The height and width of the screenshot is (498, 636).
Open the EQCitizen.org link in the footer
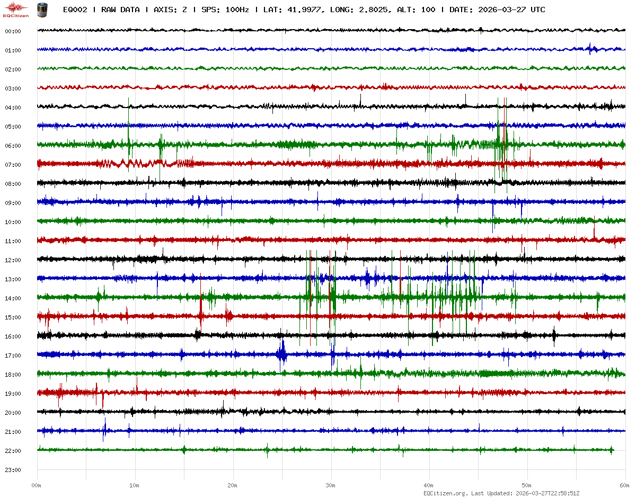tap(445, 493)
